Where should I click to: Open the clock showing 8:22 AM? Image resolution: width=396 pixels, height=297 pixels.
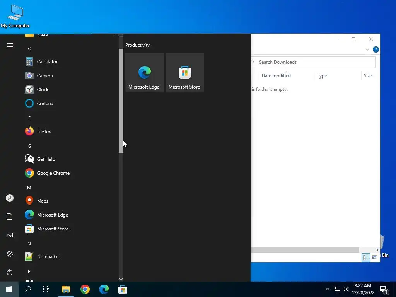click(363, 289)
